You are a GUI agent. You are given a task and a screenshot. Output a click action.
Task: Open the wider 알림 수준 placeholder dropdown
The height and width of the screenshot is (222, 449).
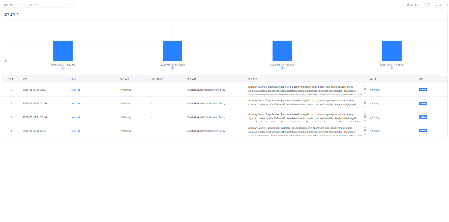[50, 5]
